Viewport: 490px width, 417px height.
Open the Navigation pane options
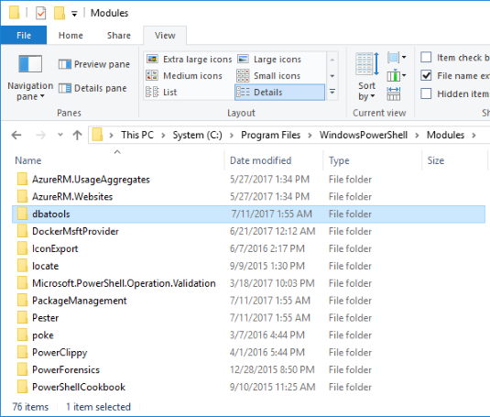[30, 78]
